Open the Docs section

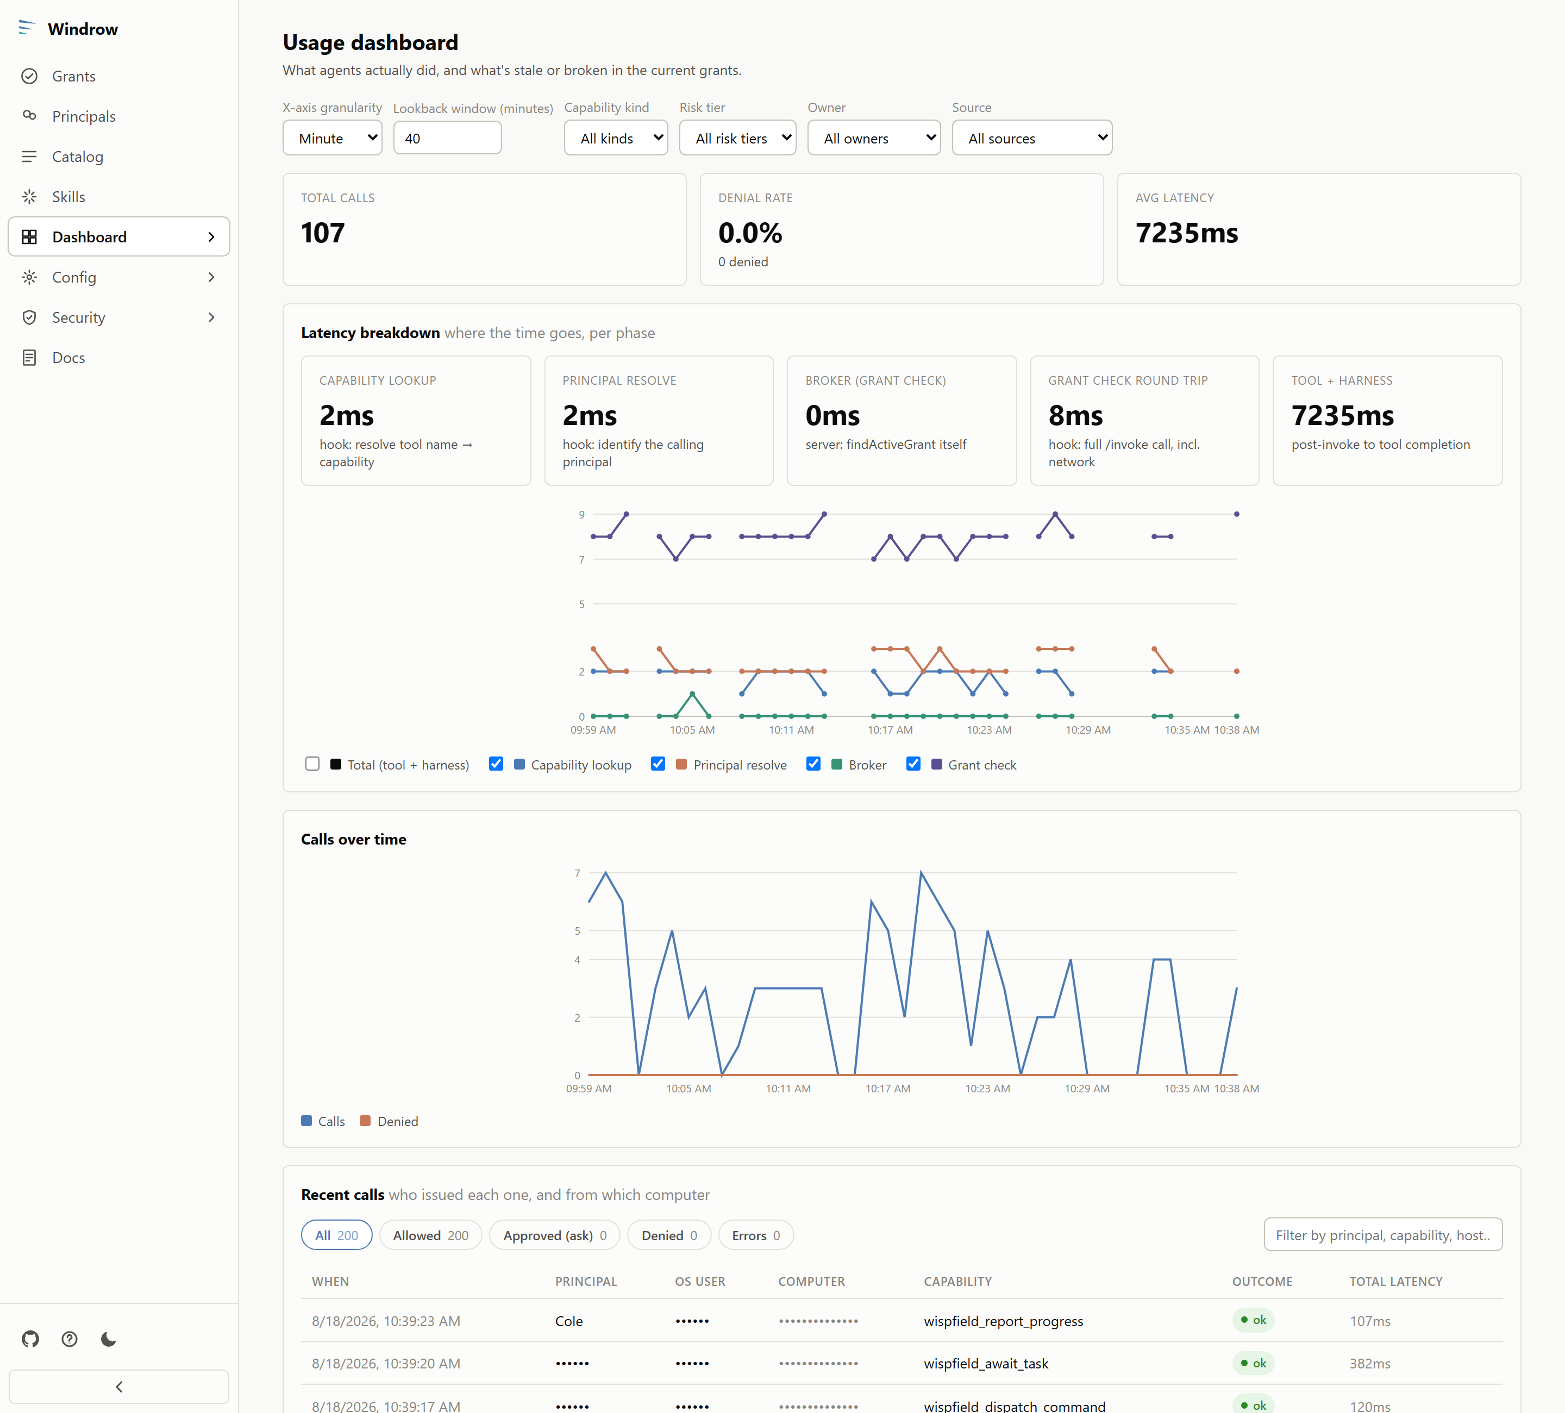[119, 357]
